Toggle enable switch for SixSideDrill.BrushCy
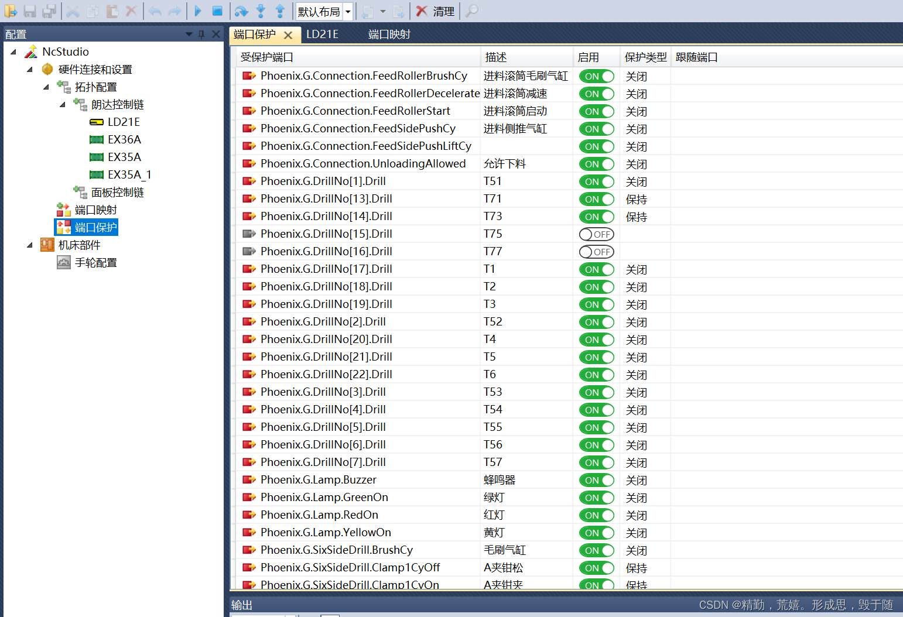 596,550
